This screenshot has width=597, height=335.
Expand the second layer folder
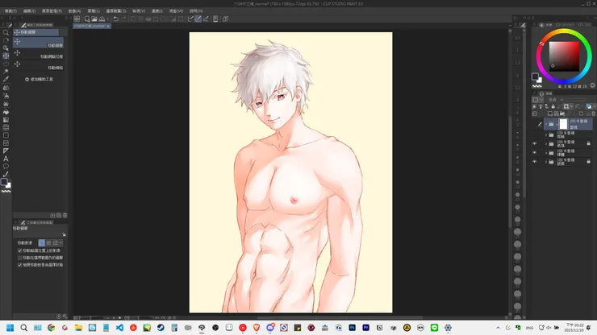(x=546, y=134)
